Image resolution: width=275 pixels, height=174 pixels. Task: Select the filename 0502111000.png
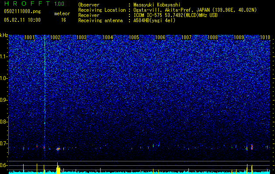point(22,11)
